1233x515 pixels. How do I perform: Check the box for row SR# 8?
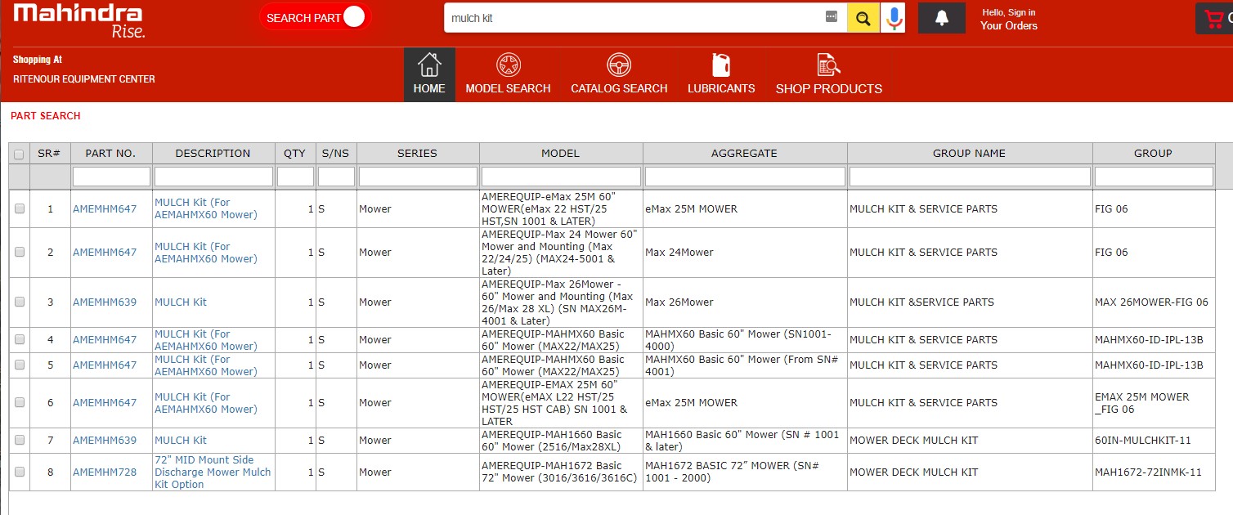click(20, 472)
